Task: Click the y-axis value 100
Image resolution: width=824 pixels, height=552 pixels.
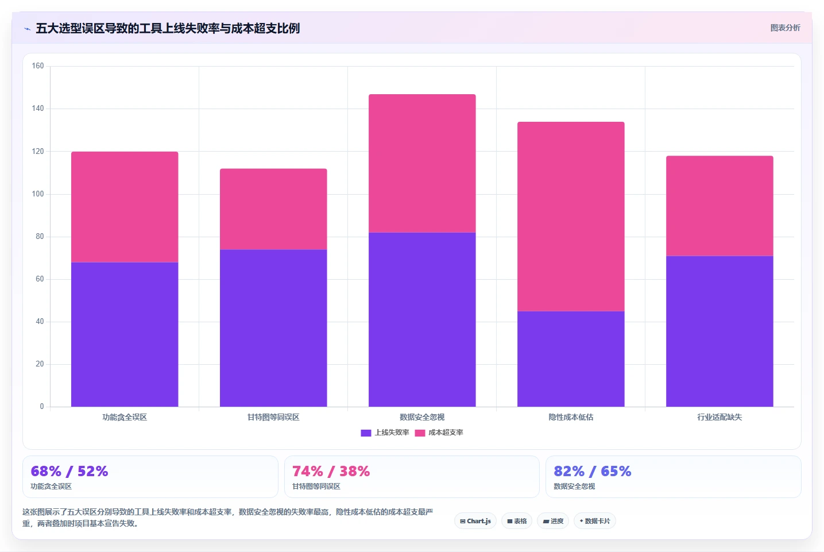Action: coord(38,194)
